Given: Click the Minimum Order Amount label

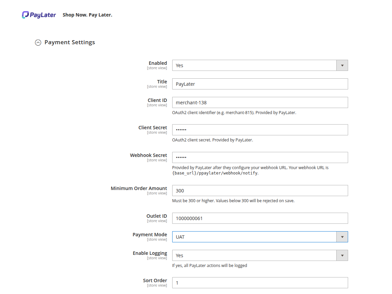Looking at the screenshot, I should pyautogui.click(x=139, y=188).
